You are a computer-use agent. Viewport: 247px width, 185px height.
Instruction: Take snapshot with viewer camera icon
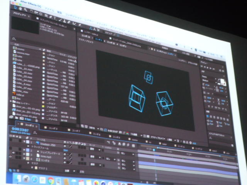pos(120,132)
